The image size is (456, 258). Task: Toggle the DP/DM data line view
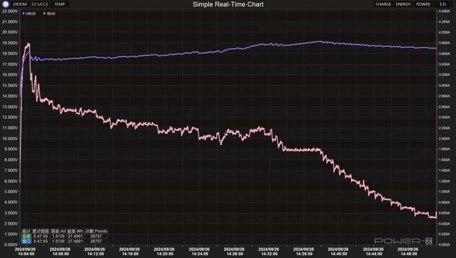point(20,4)
